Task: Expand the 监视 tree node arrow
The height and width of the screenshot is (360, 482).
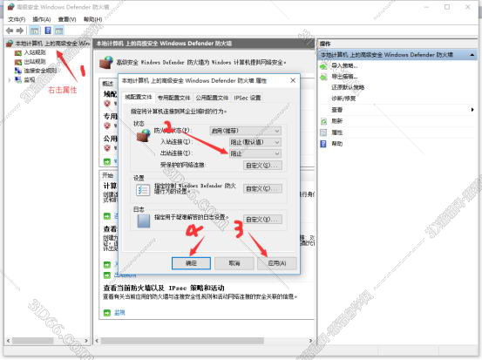Action: [x=10, y=80]
